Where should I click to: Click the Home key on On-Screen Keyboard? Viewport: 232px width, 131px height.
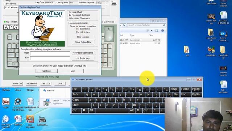(185, 89)
